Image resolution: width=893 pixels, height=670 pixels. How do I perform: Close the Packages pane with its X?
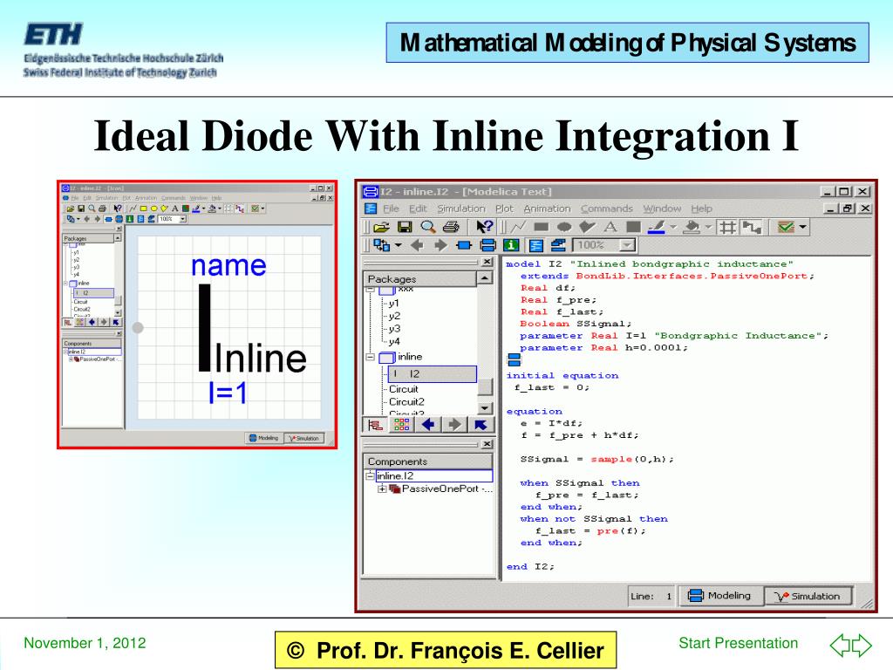coord(487,262)
